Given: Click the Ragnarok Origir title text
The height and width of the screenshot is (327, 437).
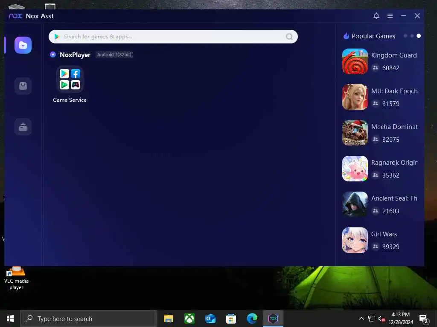Looking at the screenshot, I should tap(394, 163).
